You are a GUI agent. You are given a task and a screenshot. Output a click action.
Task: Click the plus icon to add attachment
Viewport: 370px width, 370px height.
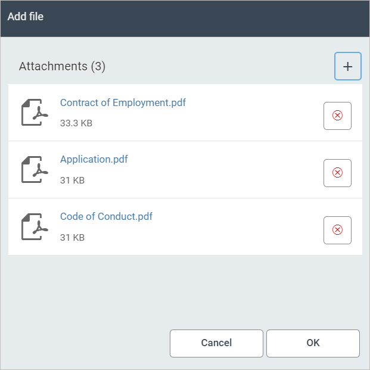click(348, 67)
